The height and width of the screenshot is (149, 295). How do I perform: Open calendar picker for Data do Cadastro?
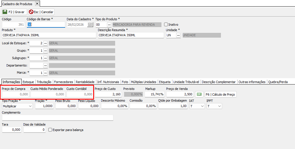click(90, 25)
